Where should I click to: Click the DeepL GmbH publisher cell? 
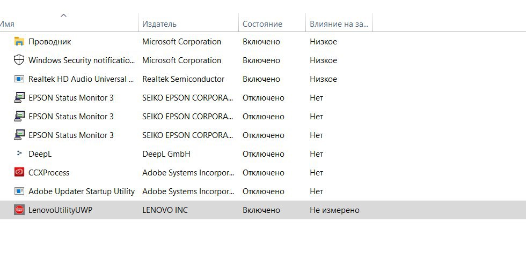(166, 154)
